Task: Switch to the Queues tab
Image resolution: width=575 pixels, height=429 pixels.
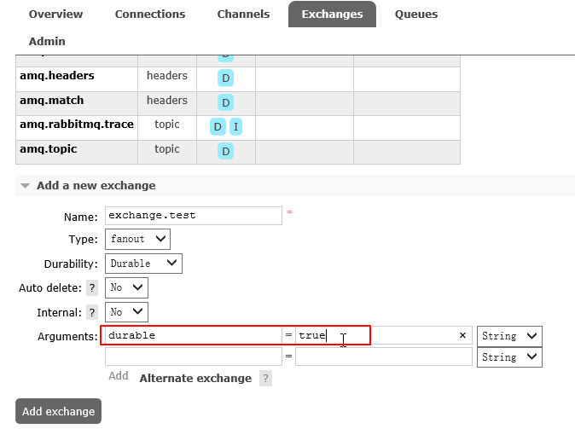Action: [x=416, y=14]
